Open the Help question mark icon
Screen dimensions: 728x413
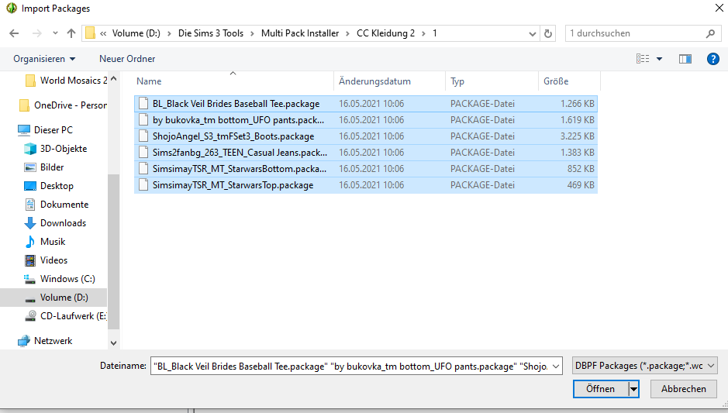click(x=712, y=59)
